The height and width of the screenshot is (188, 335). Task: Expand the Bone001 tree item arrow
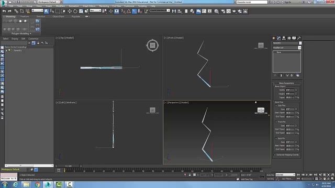pyautogui.click(x=6, y=51)
